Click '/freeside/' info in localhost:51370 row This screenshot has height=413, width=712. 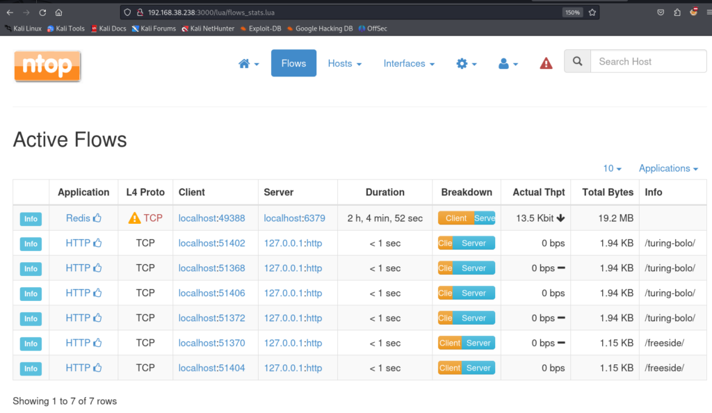coord(664,343)
